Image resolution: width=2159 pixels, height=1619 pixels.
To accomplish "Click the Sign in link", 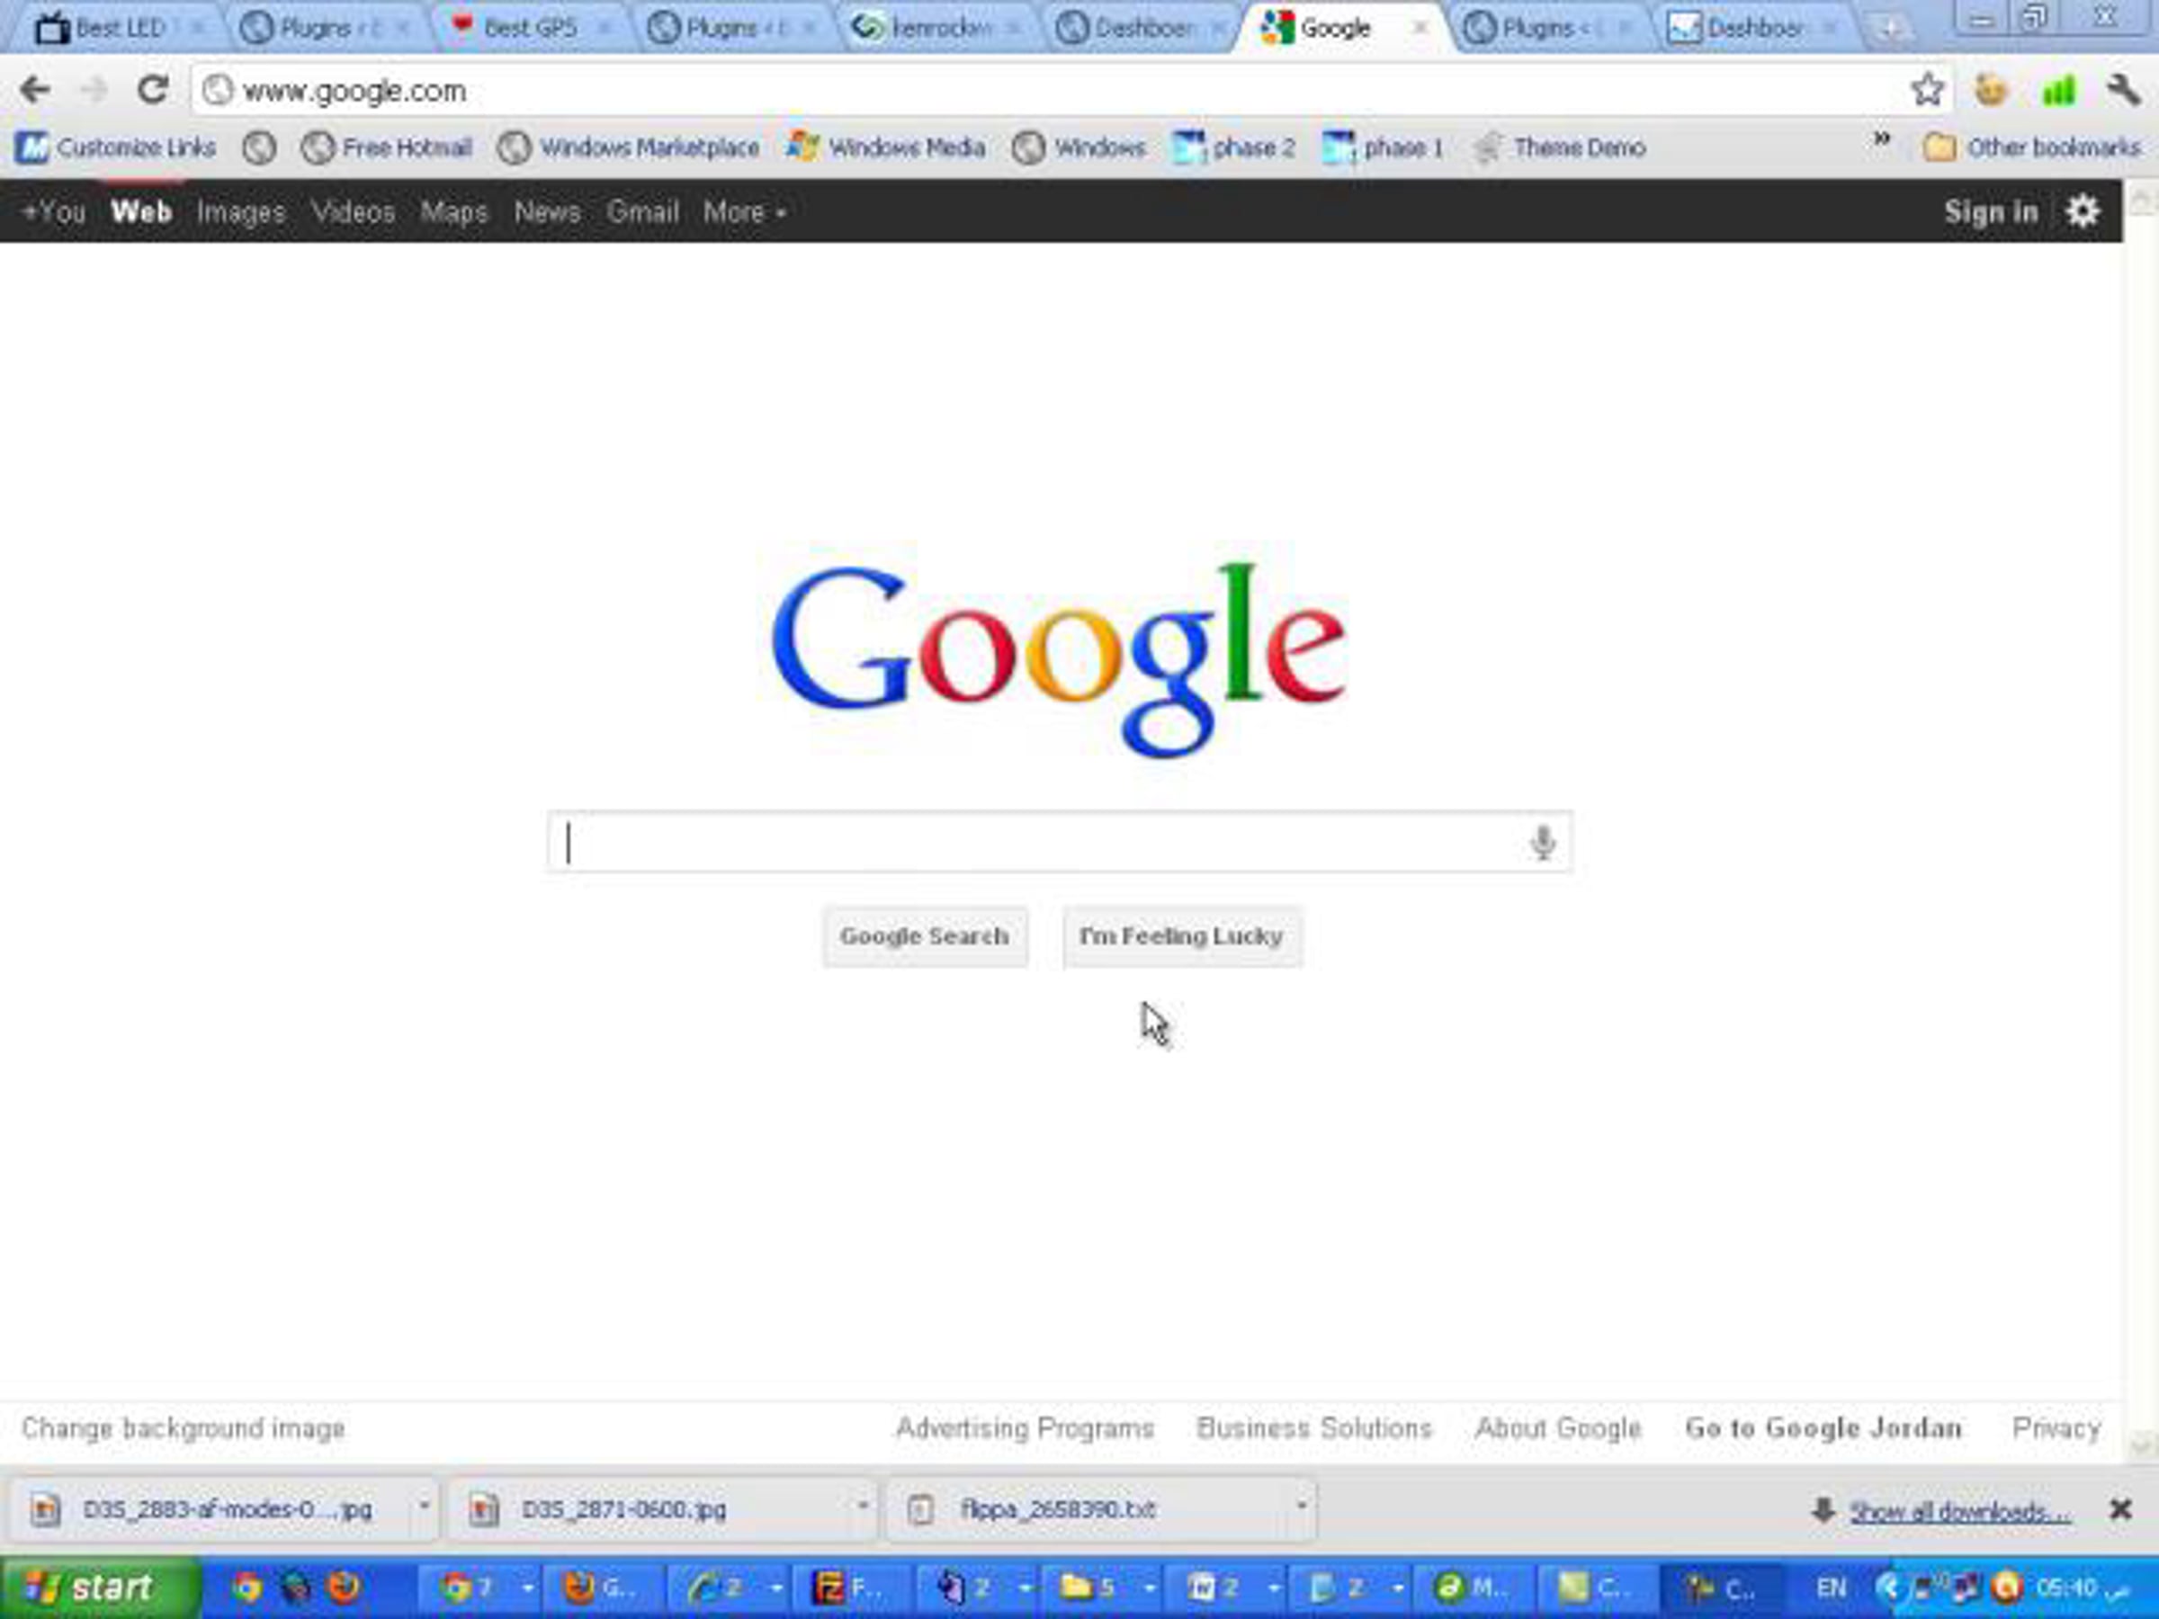I will 1990,211.
